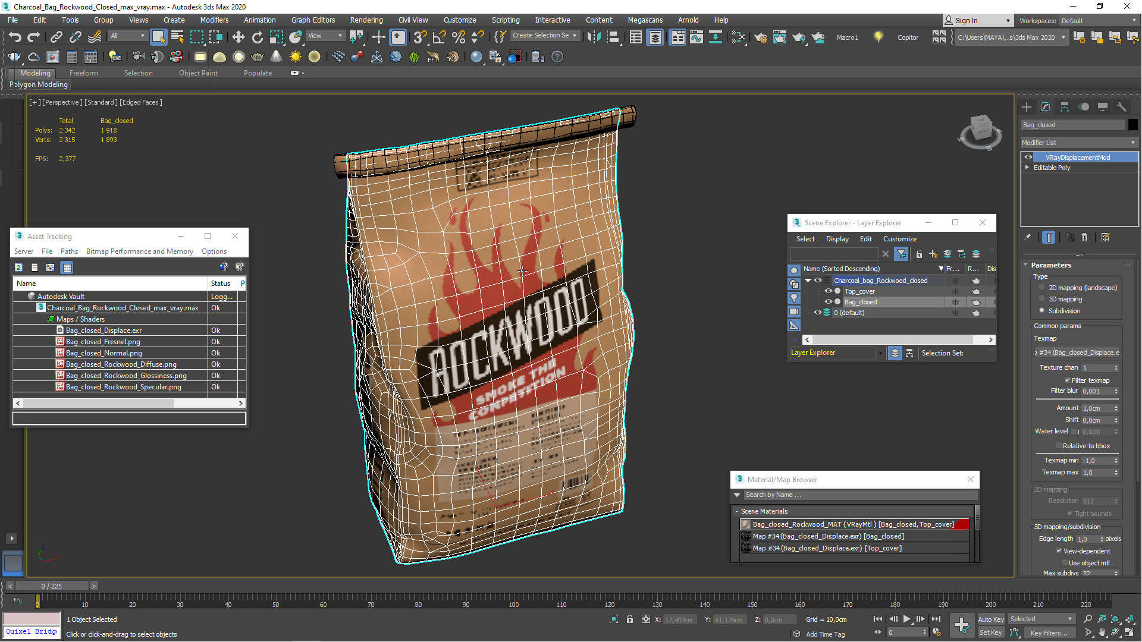Open the Graph Editors menu
This screenshot has height=642, width=1142.
coord(313,20)
